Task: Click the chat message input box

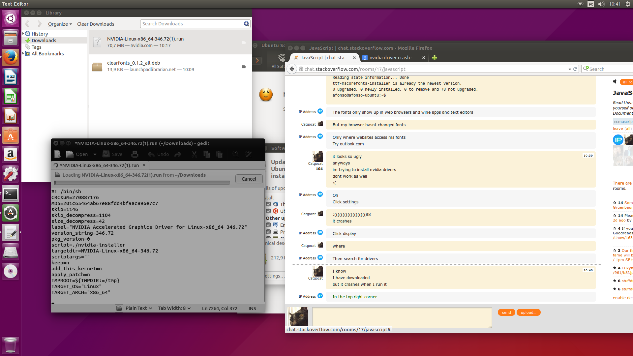Action: coord(402,317)
